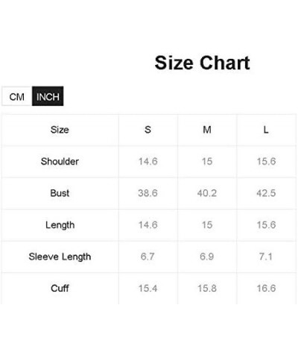Select the Size header cell
This screenshot has width=298, height=358.
pos(60,130)
